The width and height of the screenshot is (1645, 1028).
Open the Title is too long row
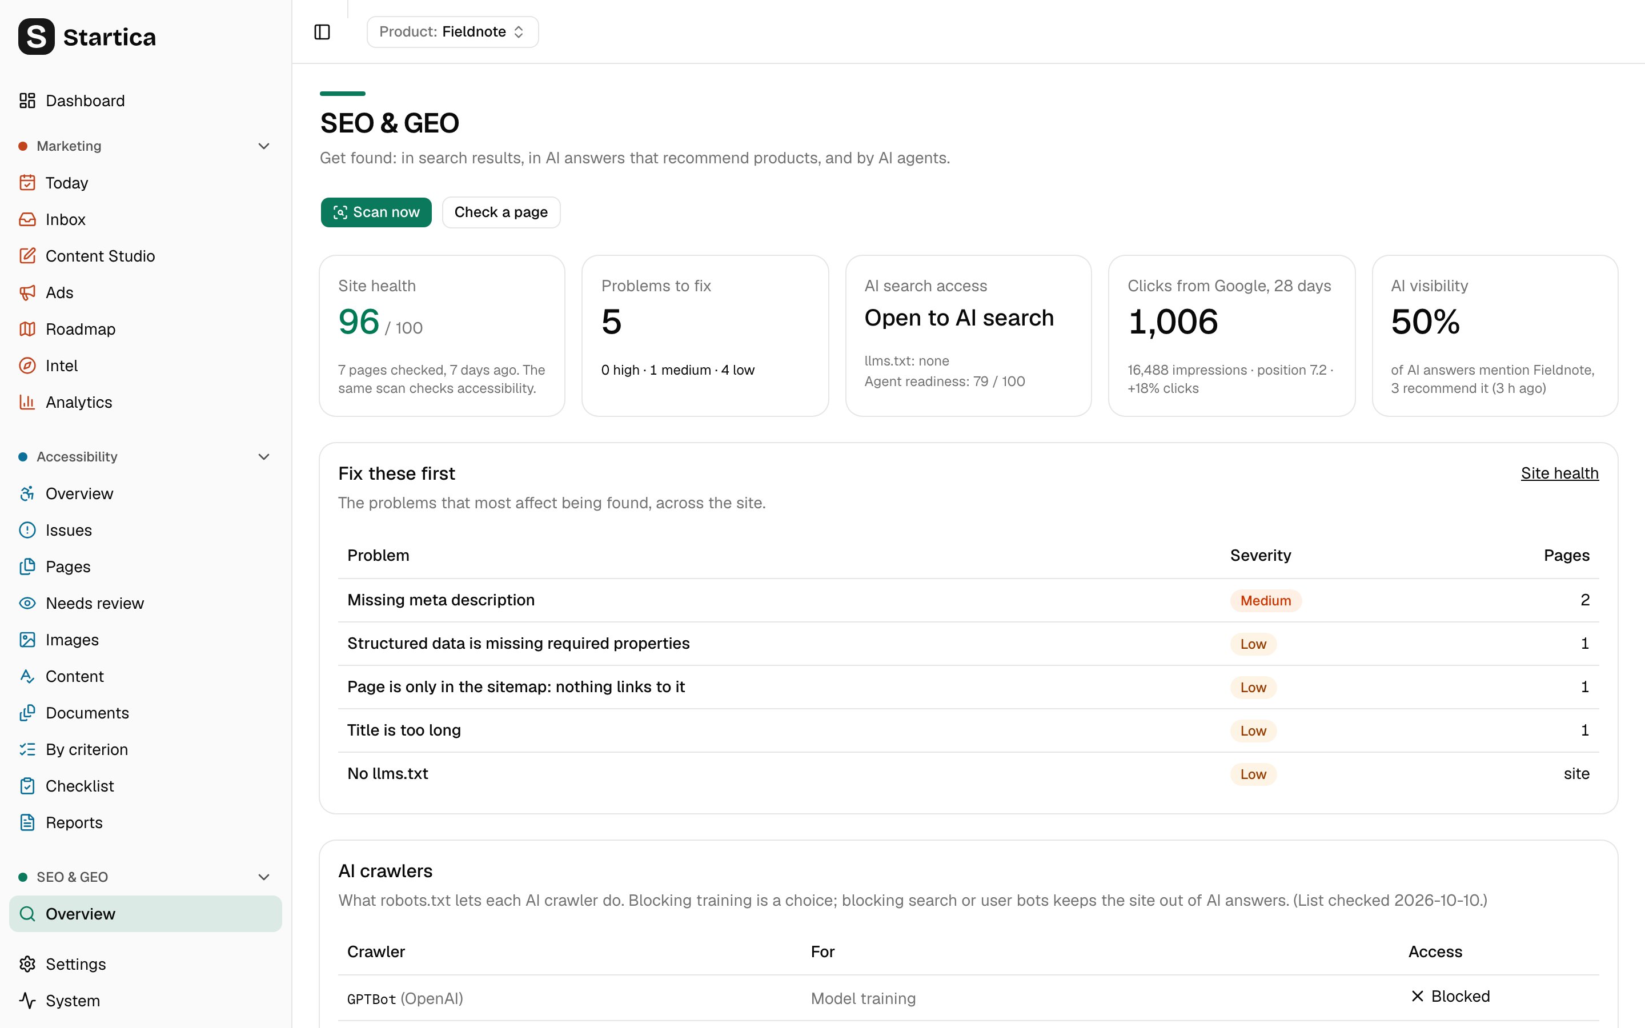(969, 731)
